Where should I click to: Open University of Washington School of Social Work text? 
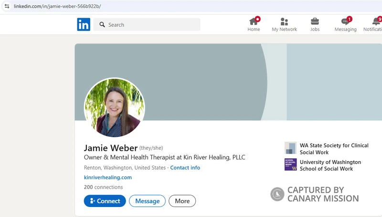pos(330,165)
